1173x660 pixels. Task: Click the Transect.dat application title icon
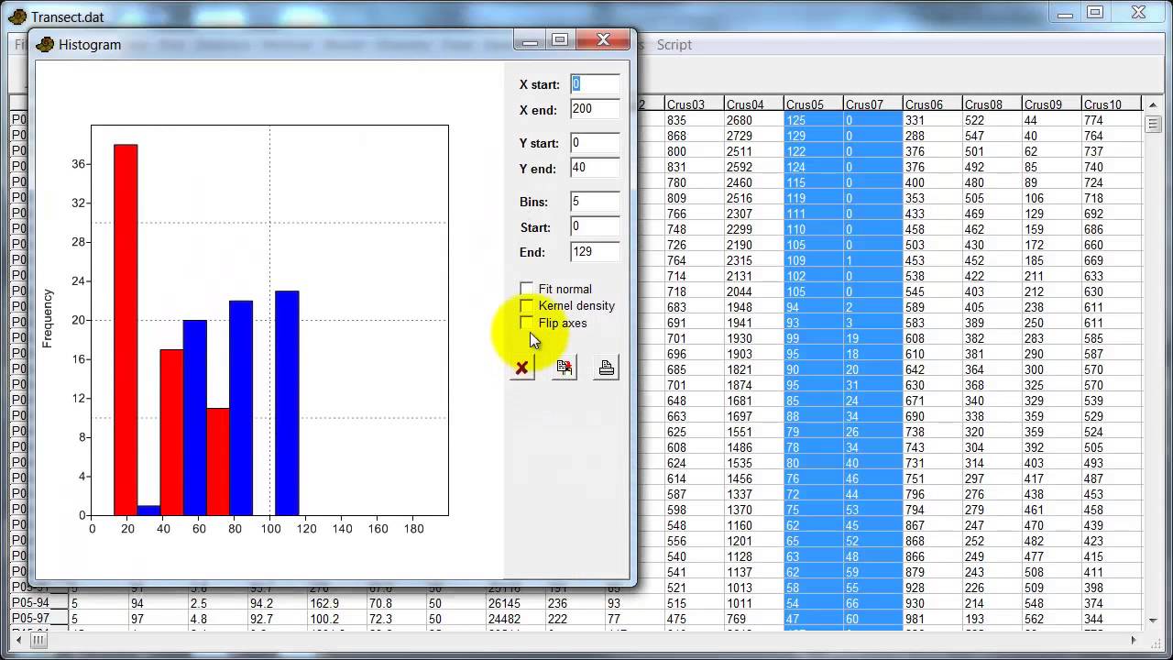tap(16, 16)
